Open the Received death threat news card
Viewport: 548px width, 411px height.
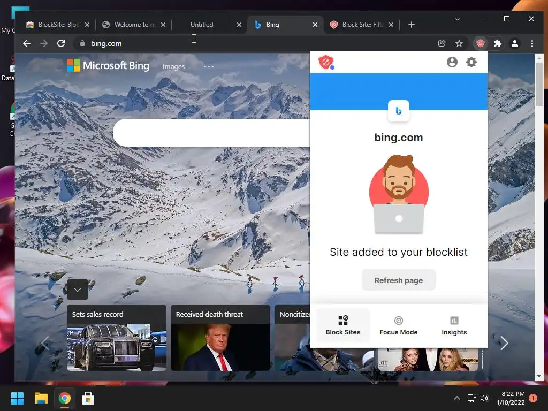220,338
